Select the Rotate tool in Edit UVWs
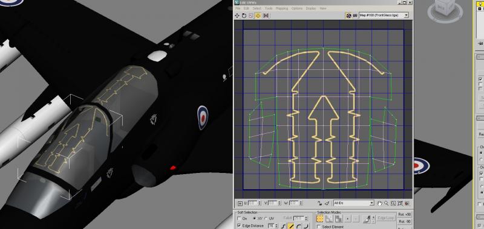This screenshot has width=484, height=229. tap(244, 16)
